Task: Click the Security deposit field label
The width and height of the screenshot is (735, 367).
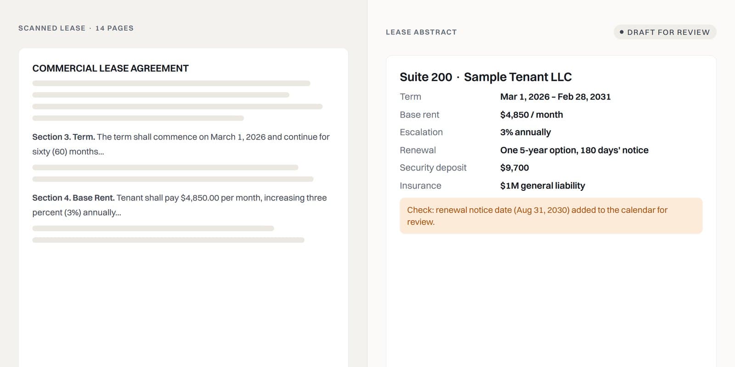Action: (433, 168)
